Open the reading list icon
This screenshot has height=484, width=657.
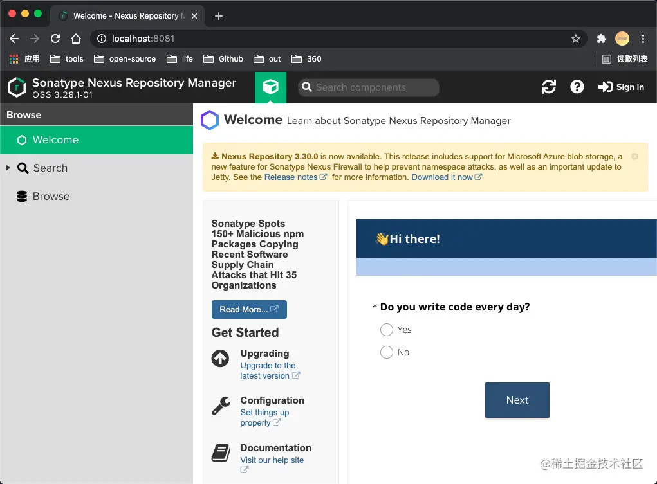coord(607,59)
